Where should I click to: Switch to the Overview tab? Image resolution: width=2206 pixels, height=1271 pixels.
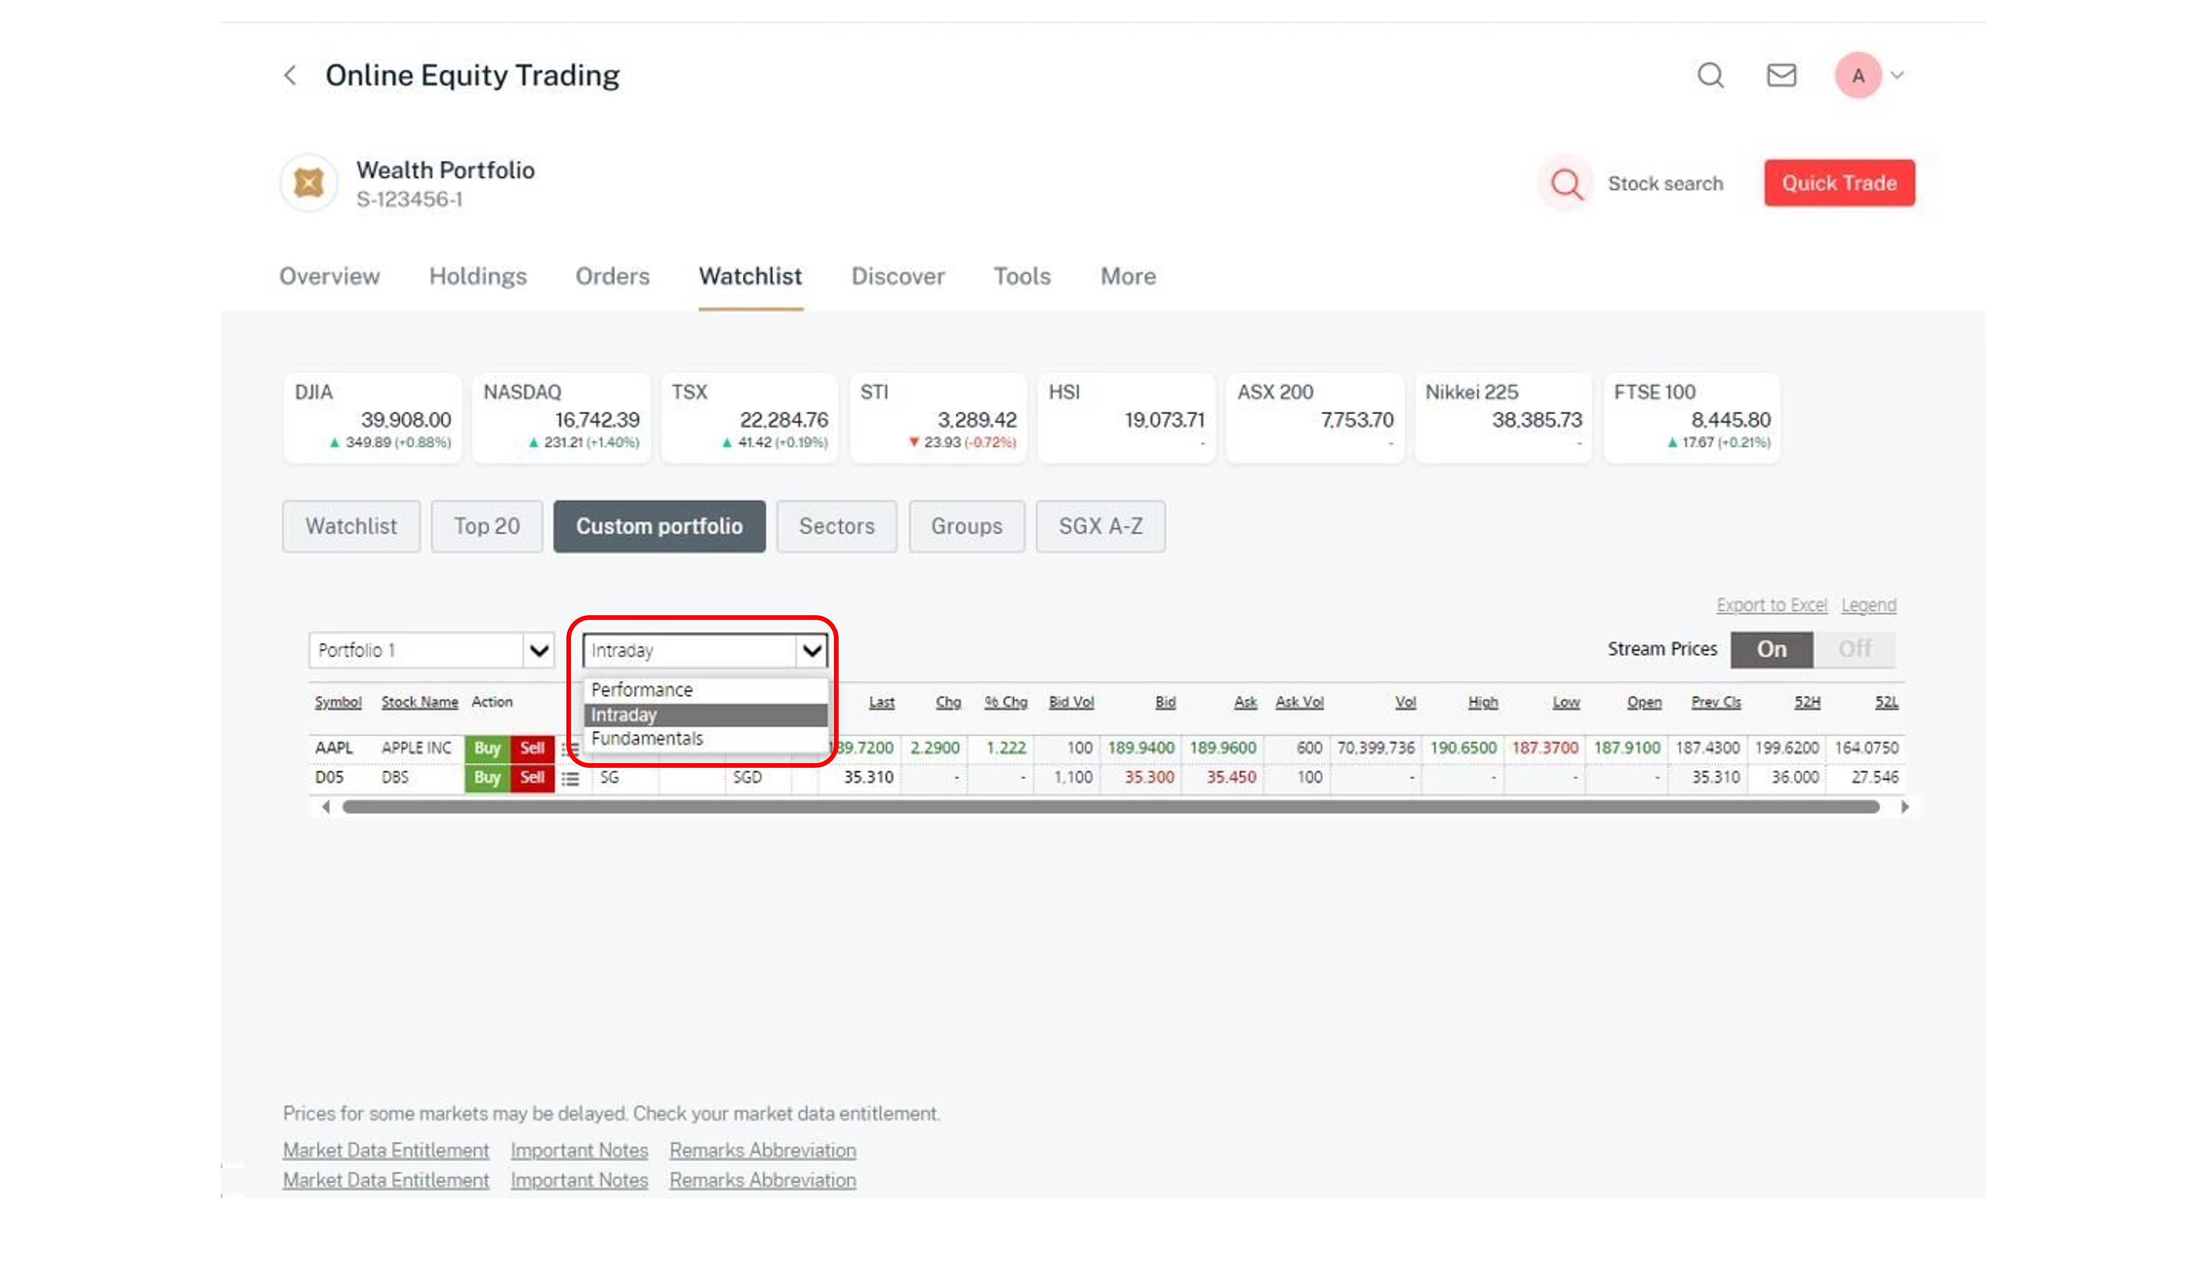coord(329,277)
